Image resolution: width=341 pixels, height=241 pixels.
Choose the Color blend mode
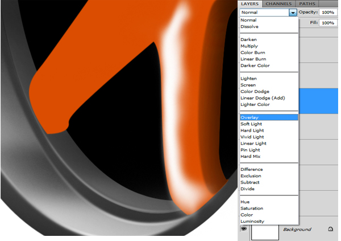pyautogui.click(x=247, y=215)
